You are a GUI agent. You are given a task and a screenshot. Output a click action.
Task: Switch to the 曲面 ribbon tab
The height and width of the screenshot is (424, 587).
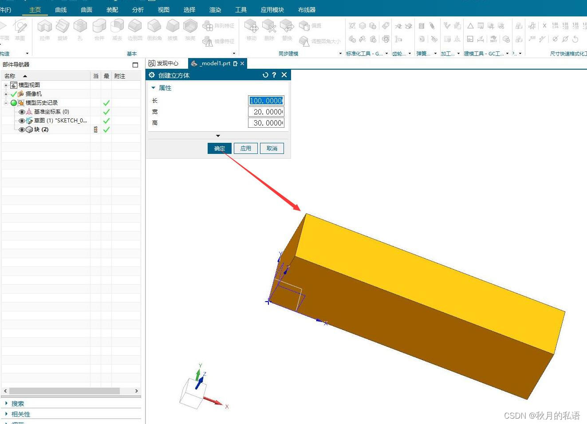(87, 10)
